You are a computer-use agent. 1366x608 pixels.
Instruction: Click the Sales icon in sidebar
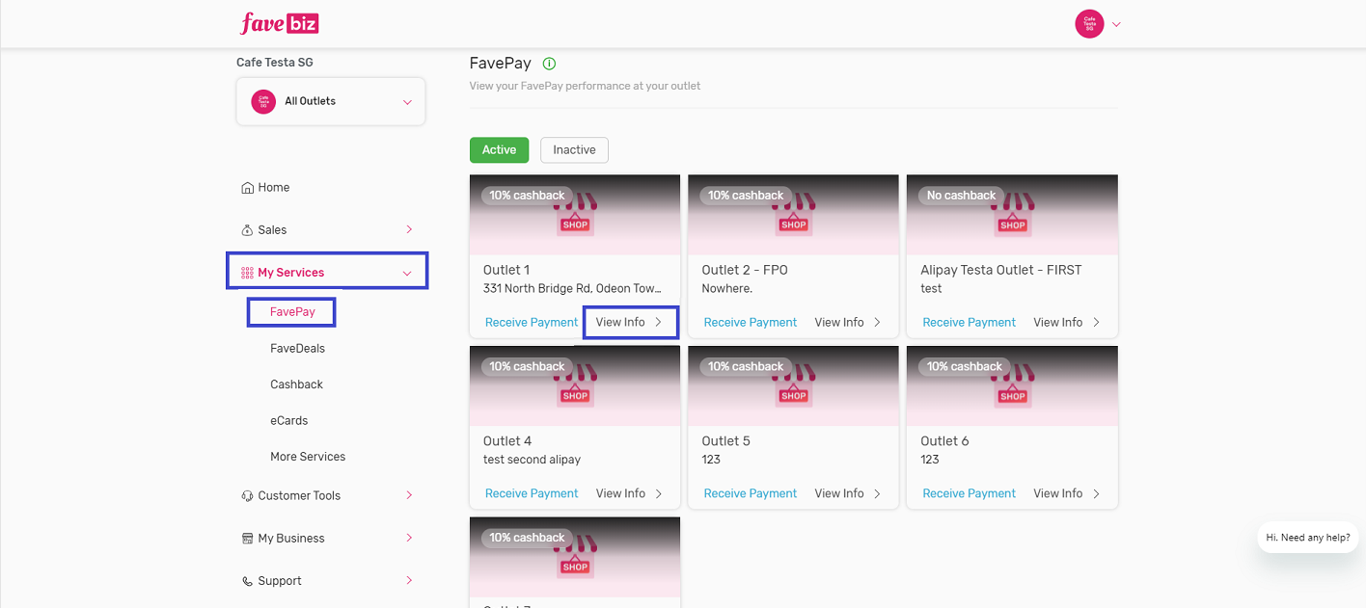tap(248, 229)
